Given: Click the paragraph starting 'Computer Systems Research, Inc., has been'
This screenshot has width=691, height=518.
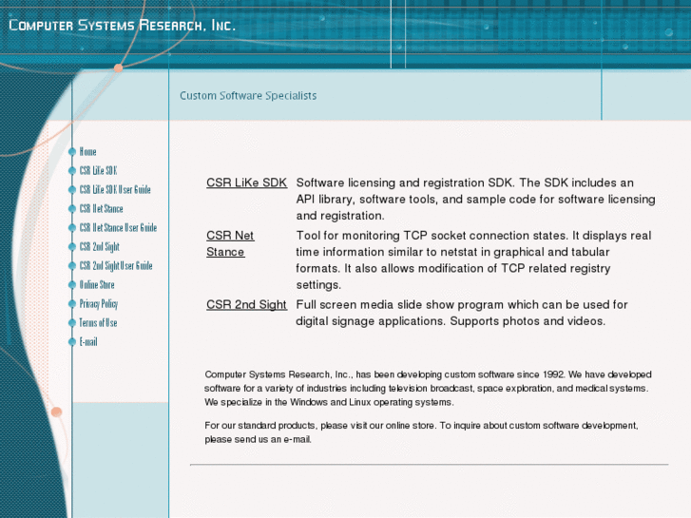Looking at the screenshot, I should click(x=428, y=389).
